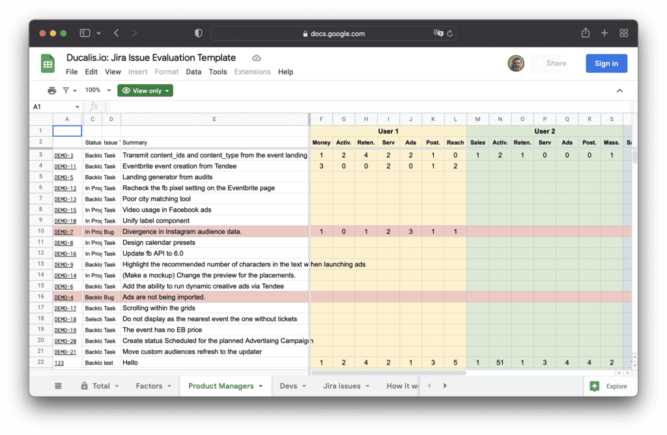Viewport: 667px width, 435px height.
Task: Click the profile avatar picture
Action: (515, 63)
